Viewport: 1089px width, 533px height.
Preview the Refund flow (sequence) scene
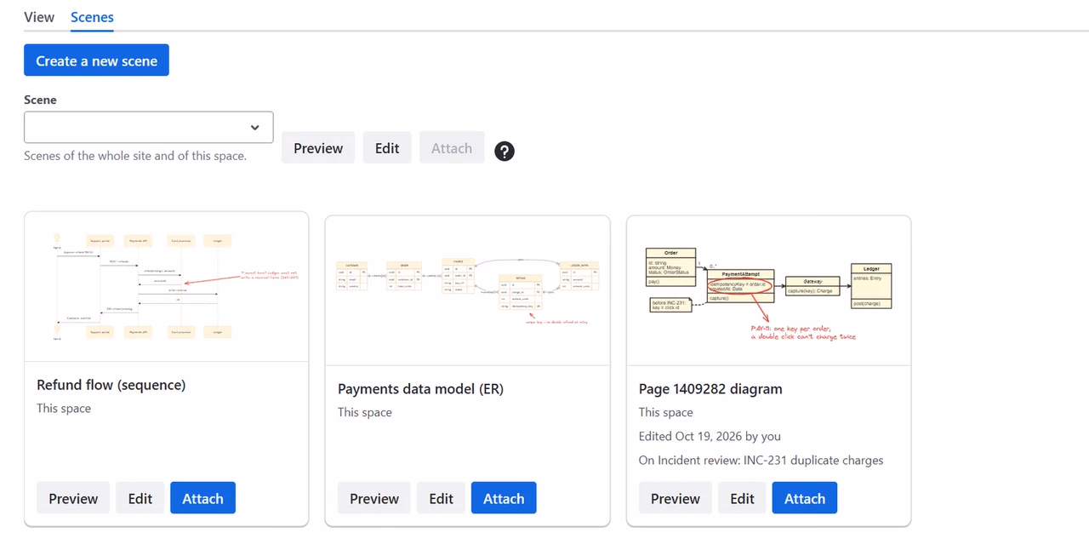click(73, 498)
